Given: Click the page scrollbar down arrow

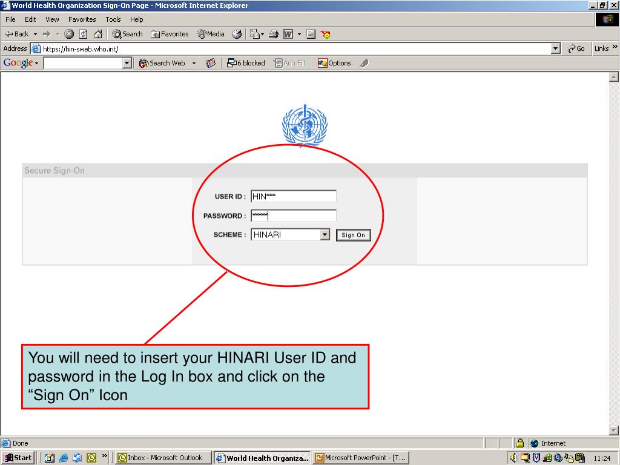Looking at the screenshot, I should [x=614, y=430].
